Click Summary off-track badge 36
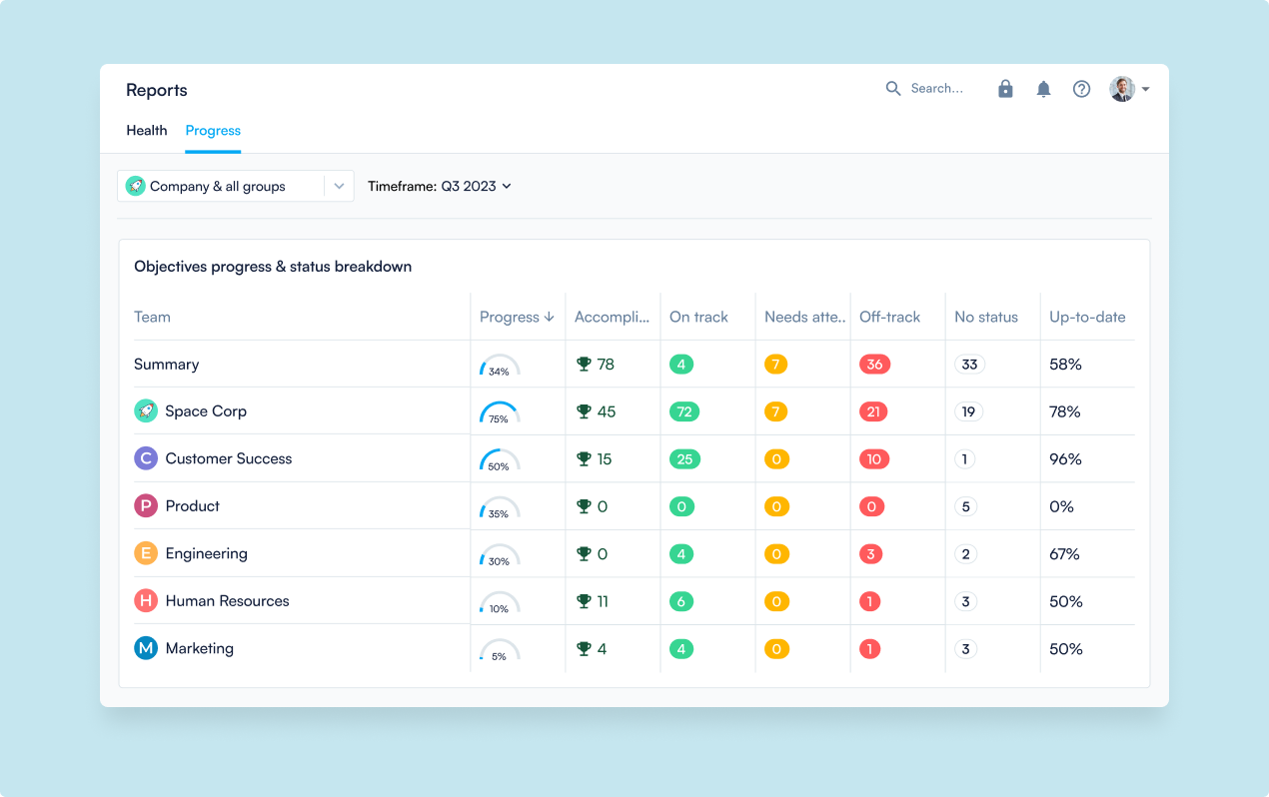This screenshot has height=797, width=1269. pos(874,365)
